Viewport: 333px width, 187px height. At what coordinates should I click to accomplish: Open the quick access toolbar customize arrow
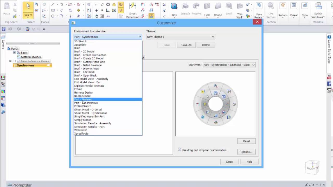click(x=44, y=29)
